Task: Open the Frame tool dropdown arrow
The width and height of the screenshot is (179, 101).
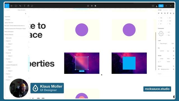Action: click(13, 6)
